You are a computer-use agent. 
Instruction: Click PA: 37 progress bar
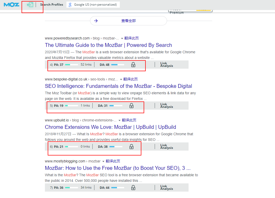[x=72, y=65]
